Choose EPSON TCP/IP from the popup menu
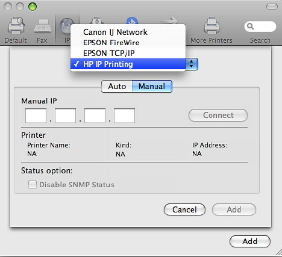The width and height of the screenshot is (282, 257). (x=128, y=53)
